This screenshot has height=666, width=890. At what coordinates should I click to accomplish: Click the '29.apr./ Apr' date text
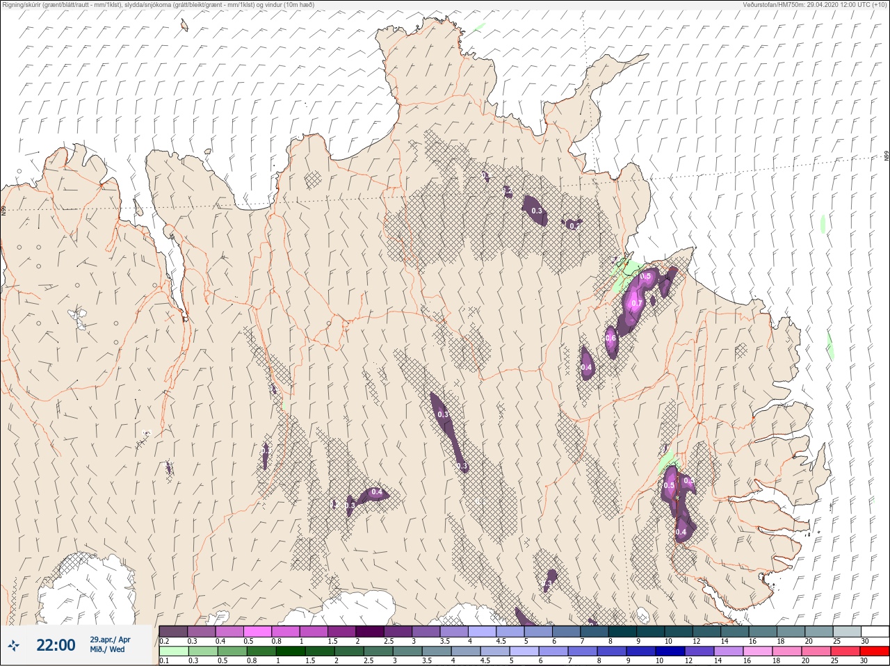[110, 640]
